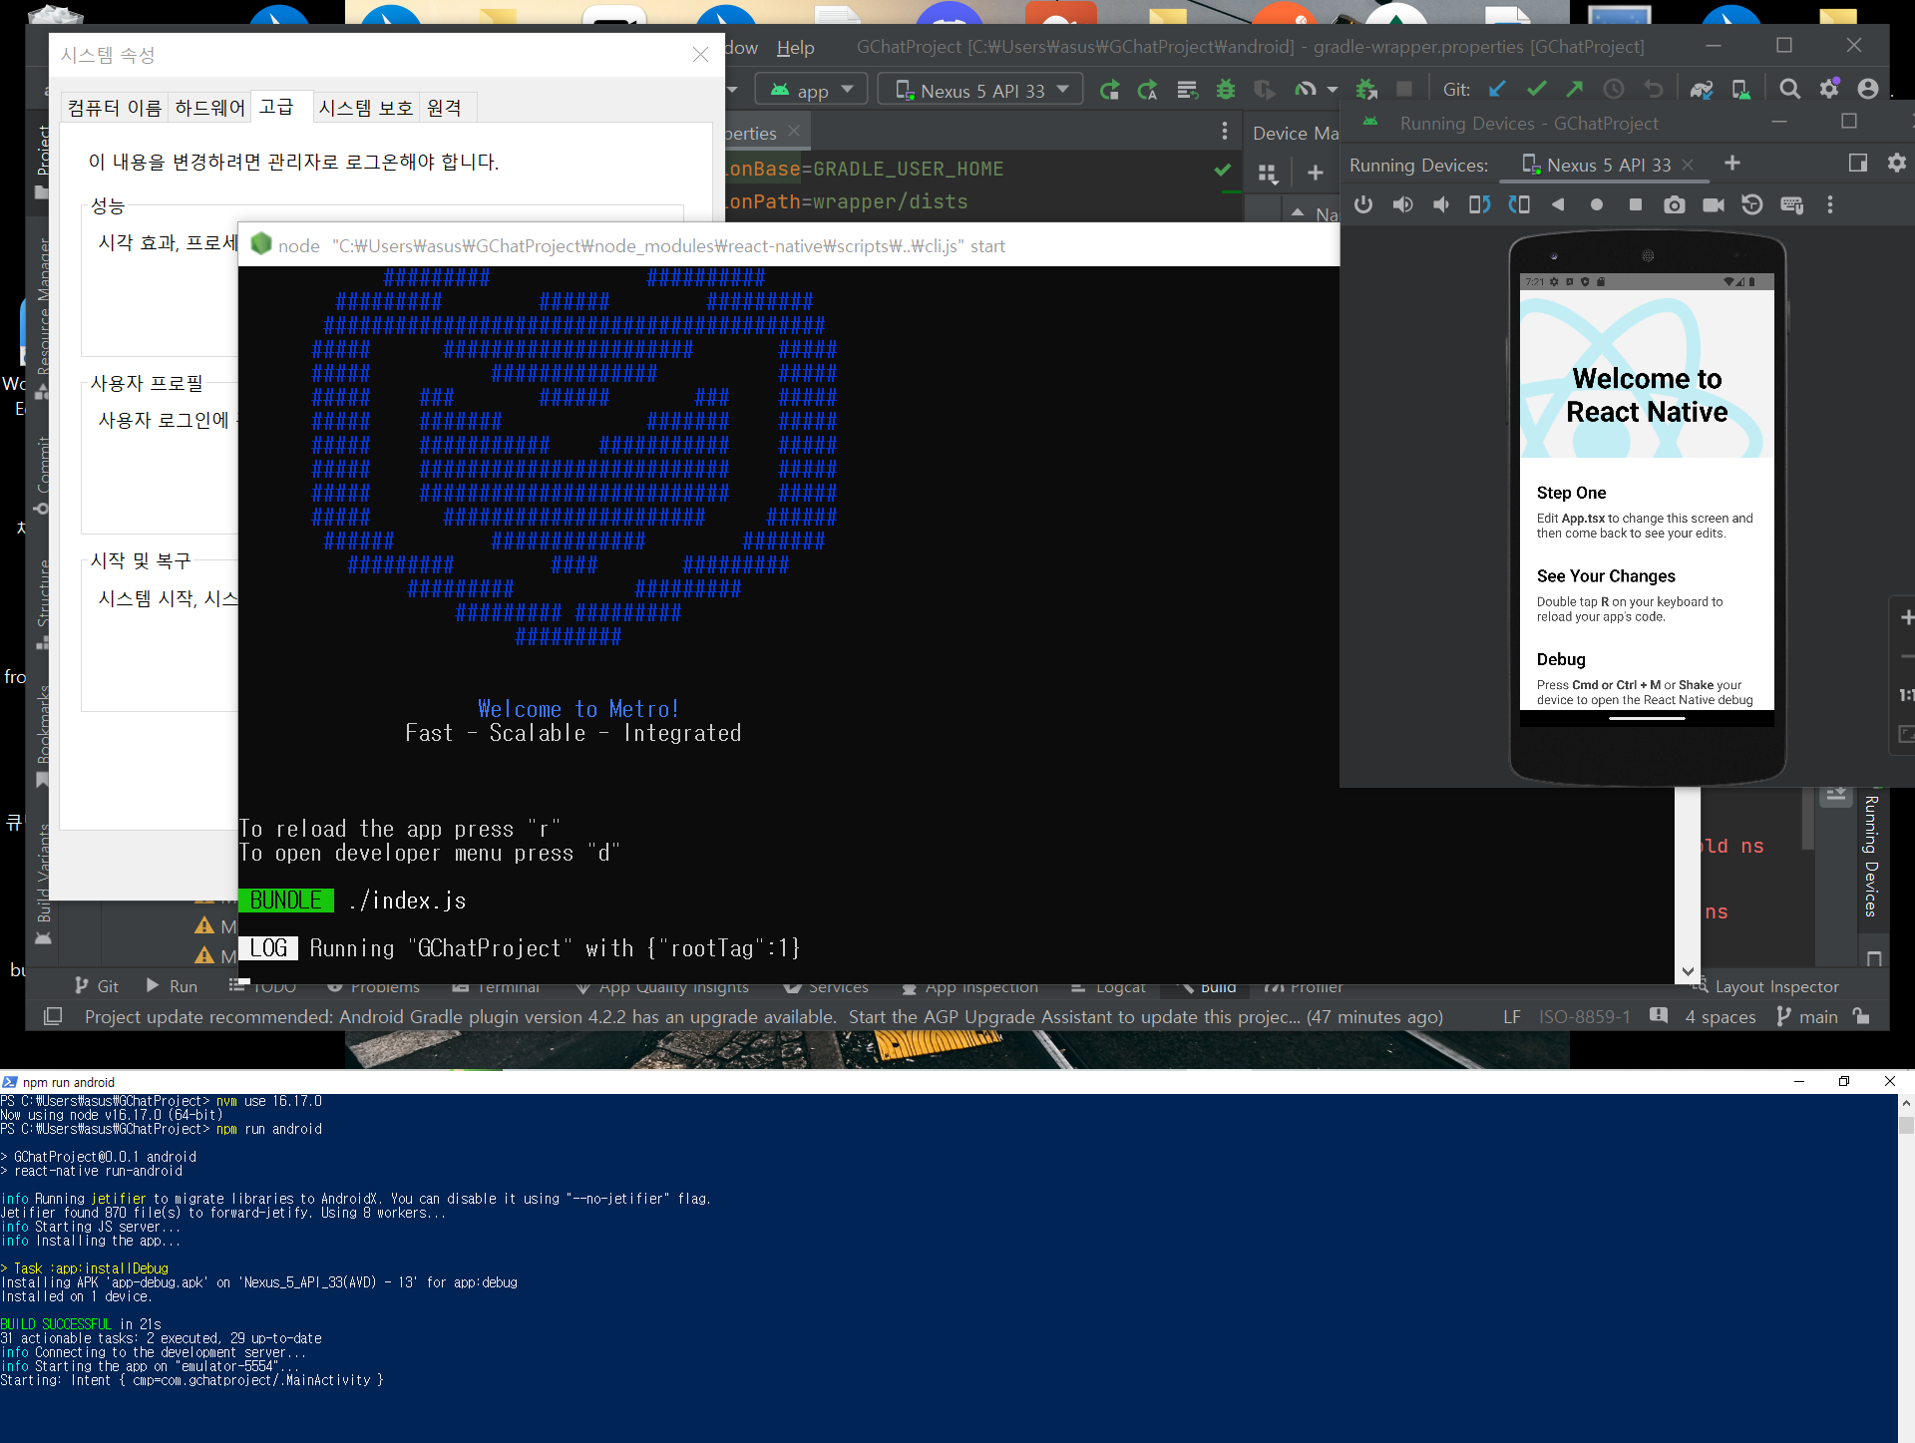1915x1443 pixels.
Task: Tap the emulator Overview square button
Action: [x=1635, y=204]
